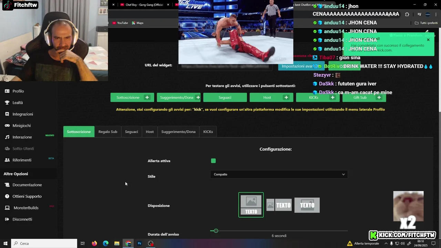Select image-above-text layout option
This screenshot has width=441, height=248.
click(x=251, y=205)
